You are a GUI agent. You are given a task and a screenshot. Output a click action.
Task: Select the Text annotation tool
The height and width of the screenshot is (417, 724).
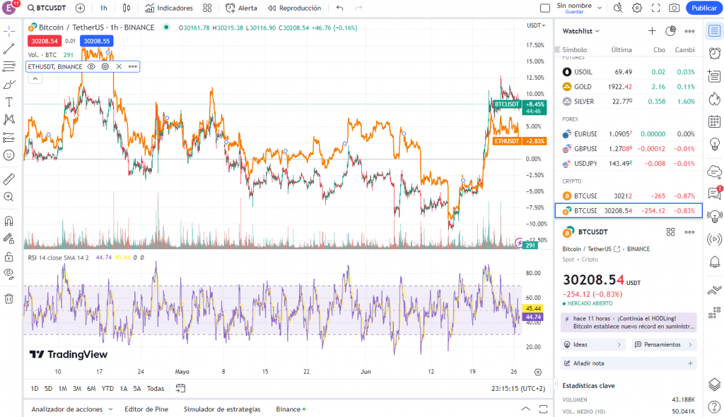(x=10, y=101)
